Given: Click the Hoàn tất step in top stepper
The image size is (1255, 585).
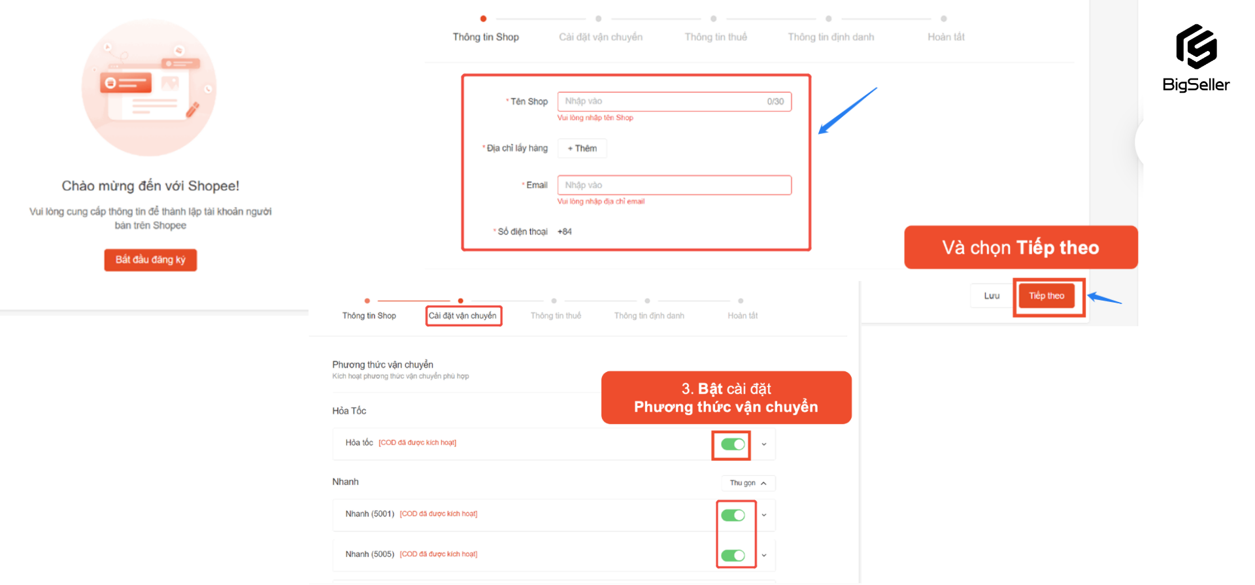Looking at the screenshot, I should point(945,37).
